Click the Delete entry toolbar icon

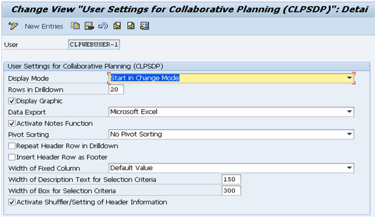coord(89,26)
